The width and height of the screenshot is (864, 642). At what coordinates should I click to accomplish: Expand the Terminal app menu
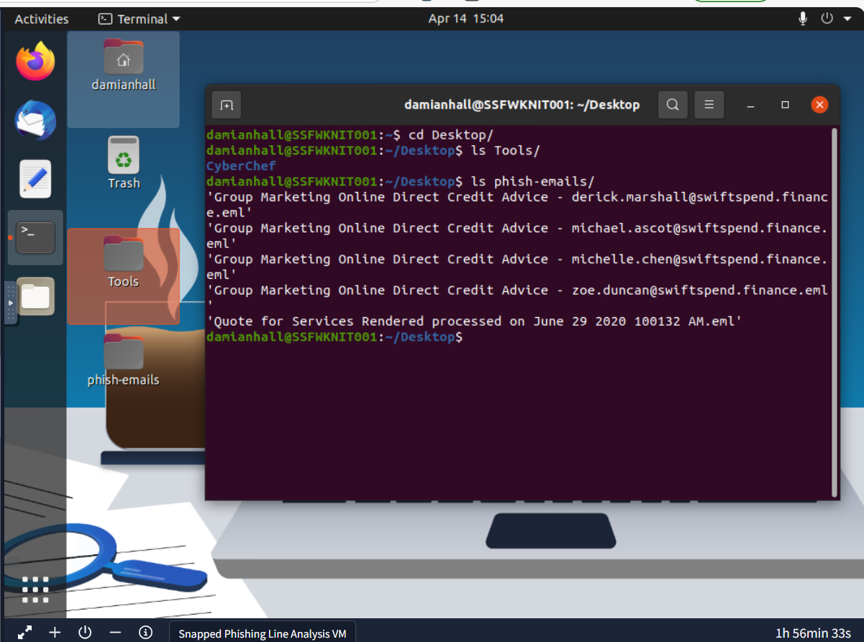[x=139, y=19]
